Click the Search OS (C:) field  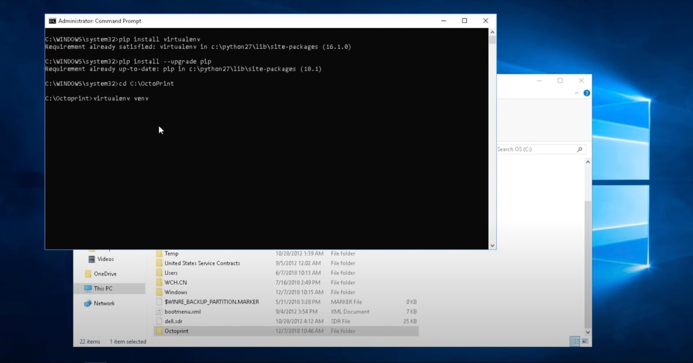pyautogui.click(x=534, y=149)
